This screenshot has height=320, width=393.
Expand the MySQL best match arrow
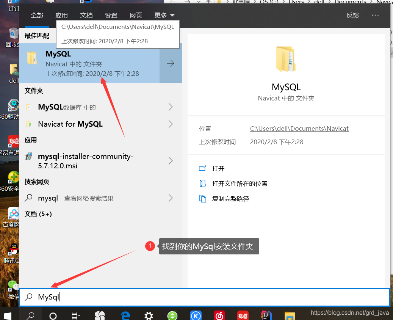(x=171, y=63)
